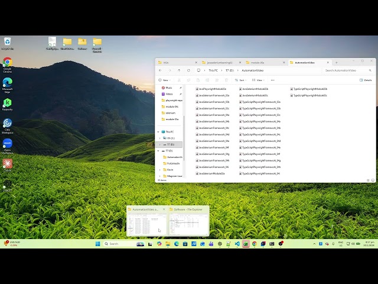The image size is (378, 284).
Task: Go back using the Explorer back arrow
Action: coord(160,70)
